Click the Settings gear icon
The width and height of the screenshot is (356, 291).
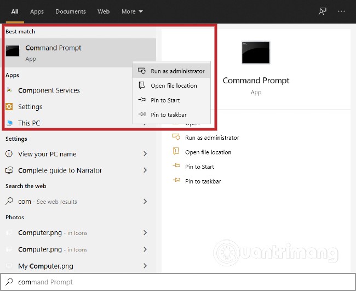[9, 107]
